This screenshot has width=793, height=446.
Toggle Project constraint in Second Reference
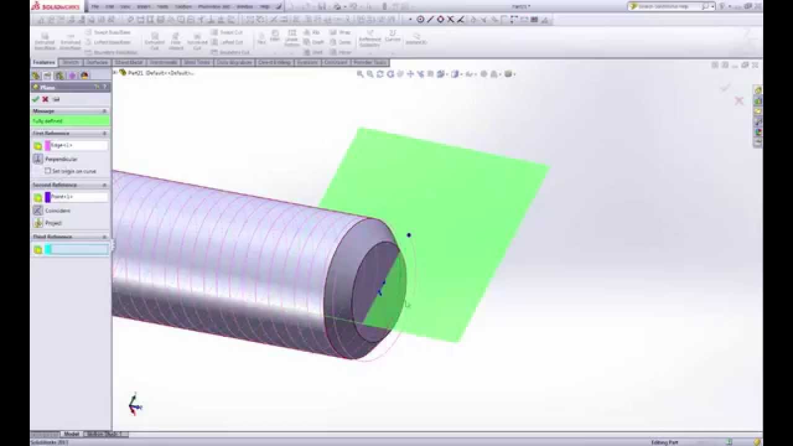[x=38, y=223]
